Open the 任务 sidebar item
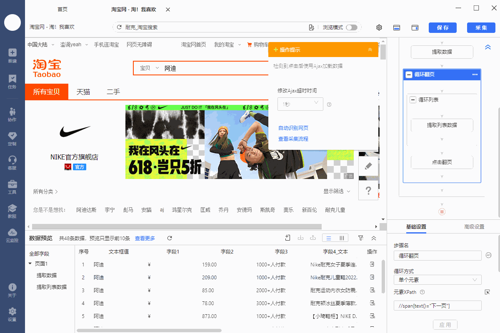This screenshot has width=500, height=333. (x=12, y=81)
